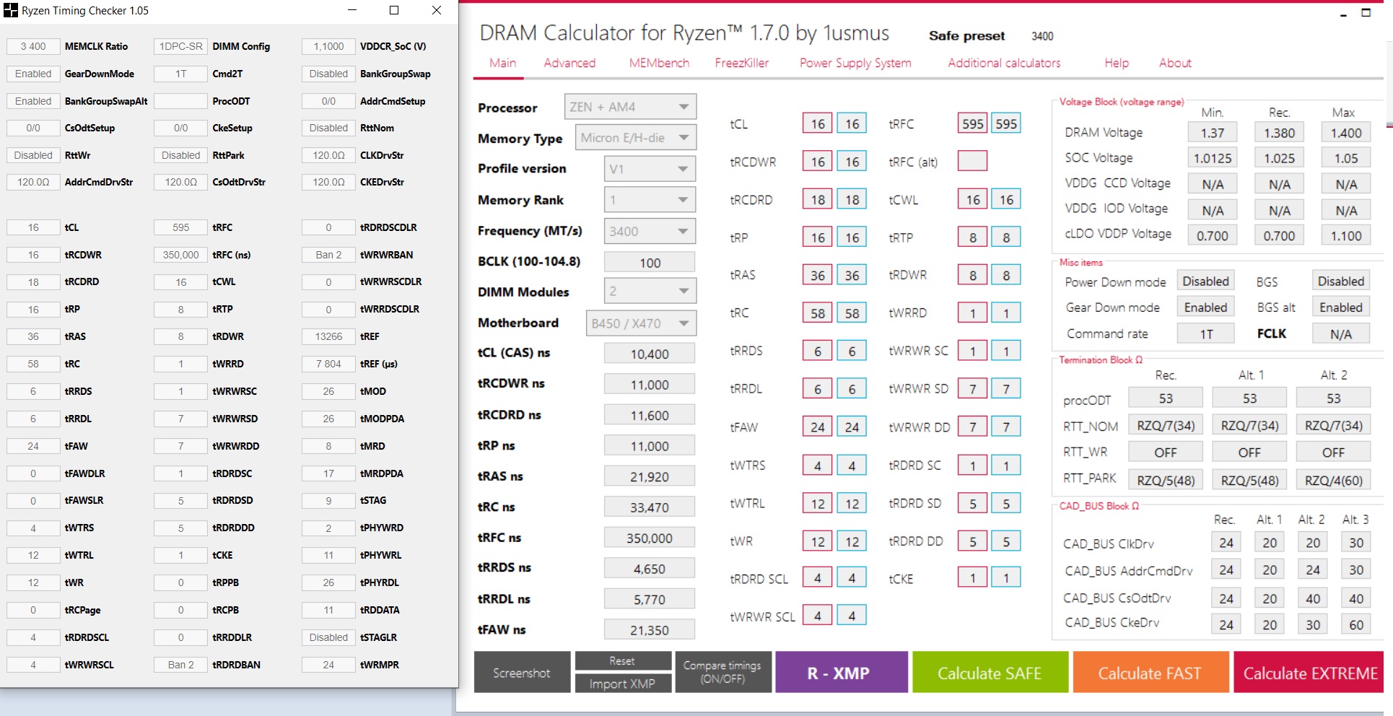Click the Reset button

[x=622, y=661]
